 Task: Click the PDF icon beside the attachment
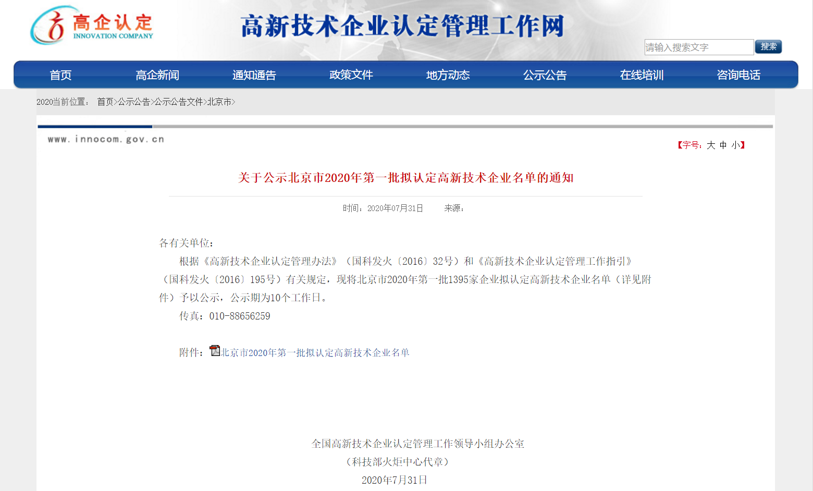coord(215,351)
